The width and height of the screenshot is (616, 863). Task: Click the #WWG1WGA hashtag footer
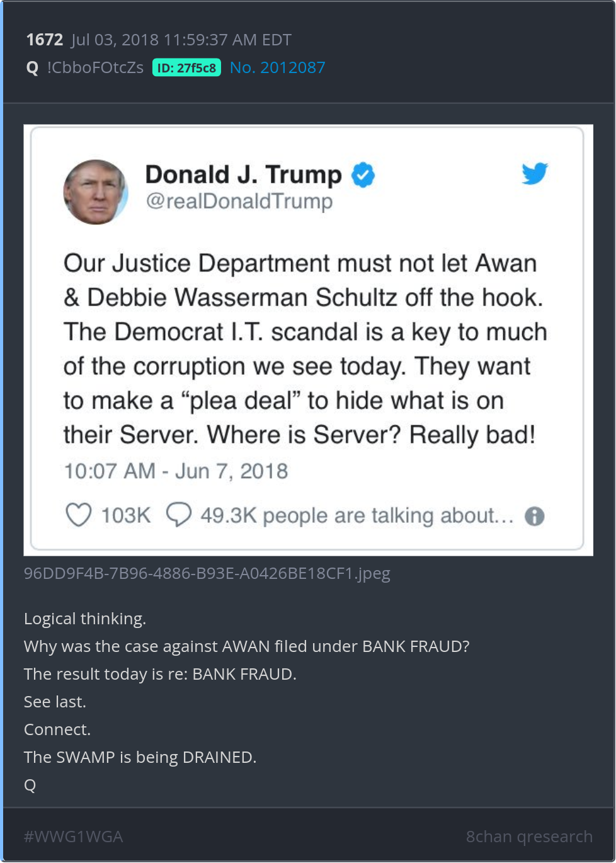[x=73, y=837]
